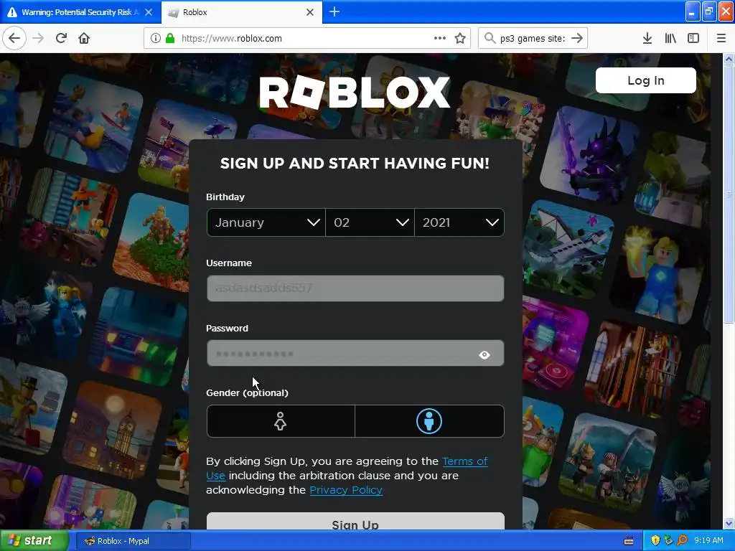Viewport: 735px width, 551px height.
Task: Close the Roblox tab
Action: coord(310,12)
